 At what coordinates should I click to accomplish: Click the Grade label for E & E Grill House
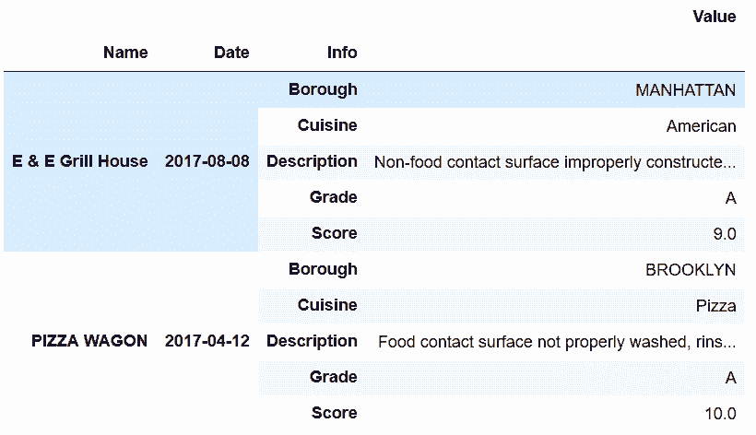[x=333, y=197]
